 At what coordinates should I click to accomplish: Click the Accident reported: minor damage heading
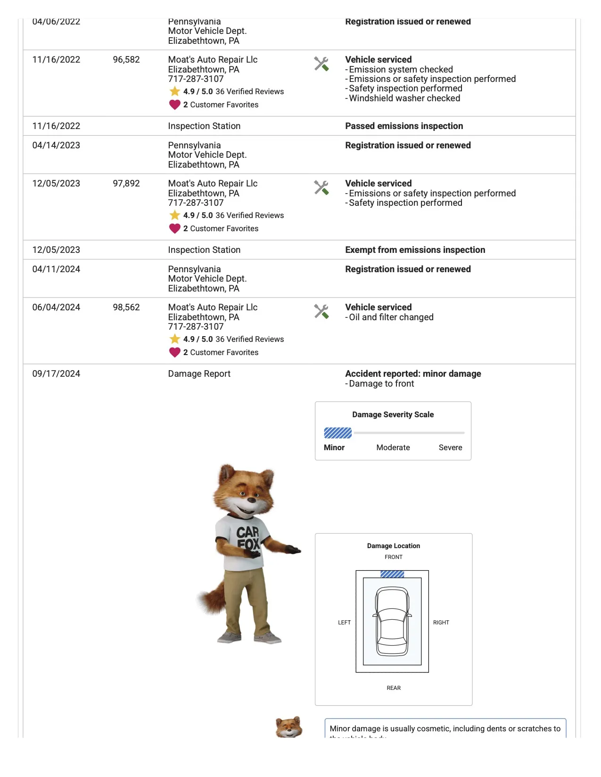[x=413, y=374]
